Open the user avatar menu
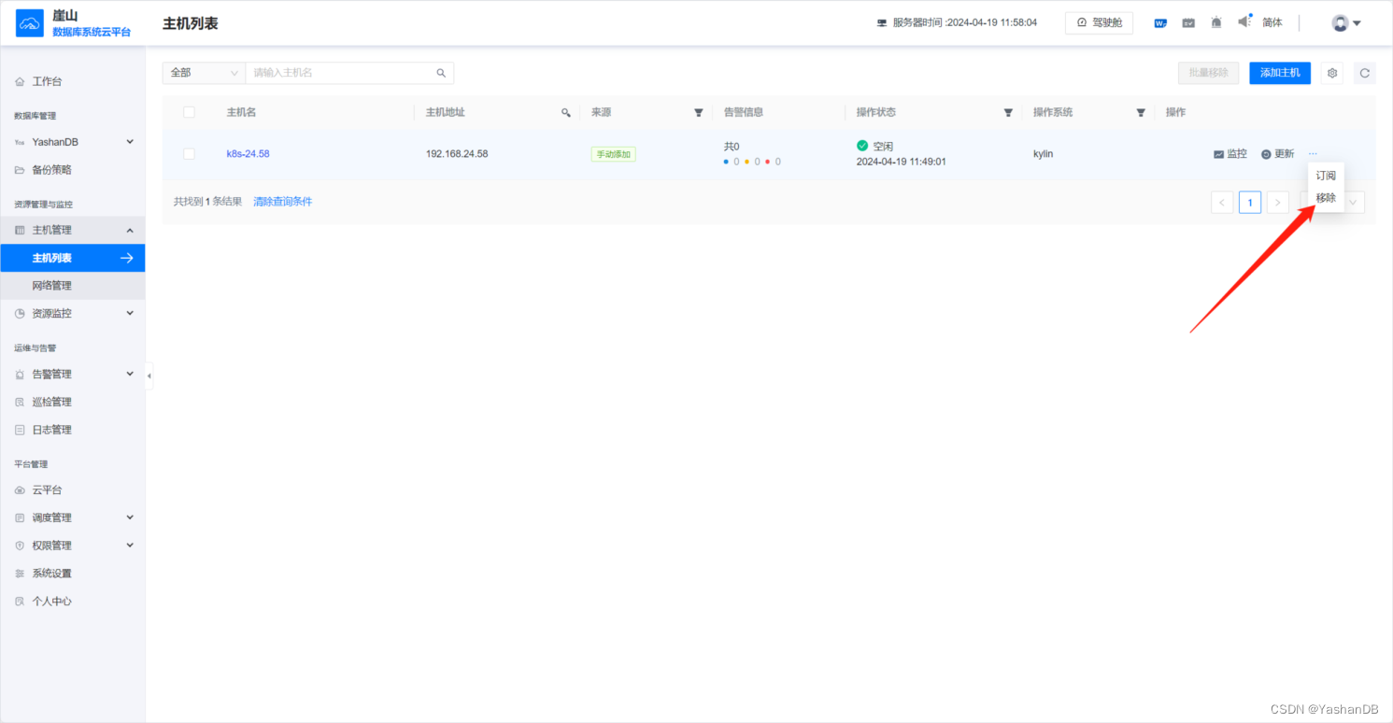 (1346, 23)
